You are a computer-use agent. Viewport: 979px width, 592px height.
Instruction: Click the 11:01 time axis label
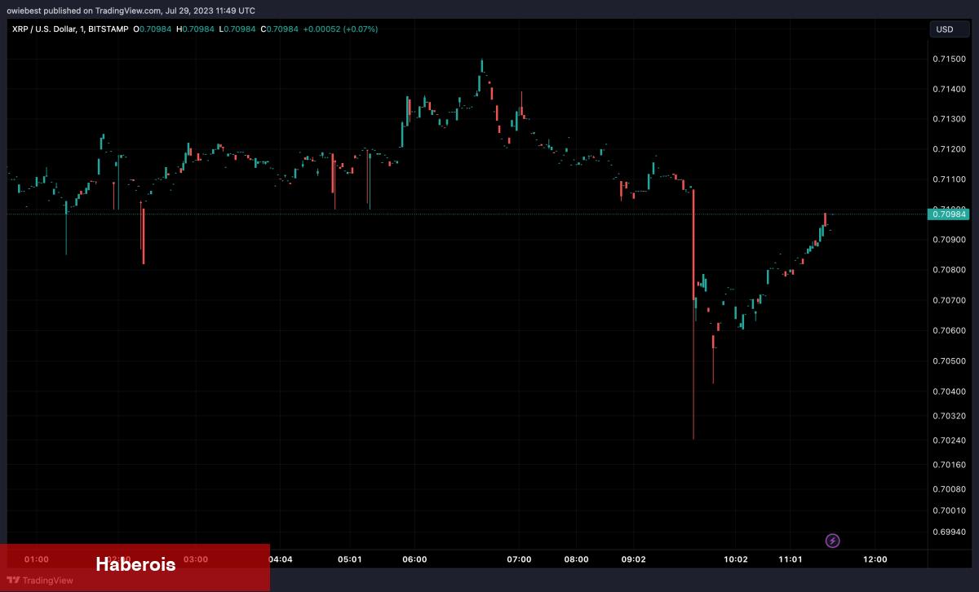pyautogui.click(x=790, y=559)
